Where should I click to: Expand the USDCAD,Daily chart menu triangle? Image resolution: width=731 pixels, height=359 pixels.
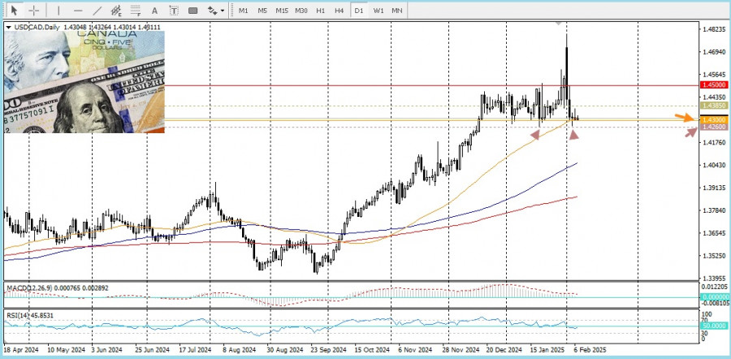tap(9, 28)
